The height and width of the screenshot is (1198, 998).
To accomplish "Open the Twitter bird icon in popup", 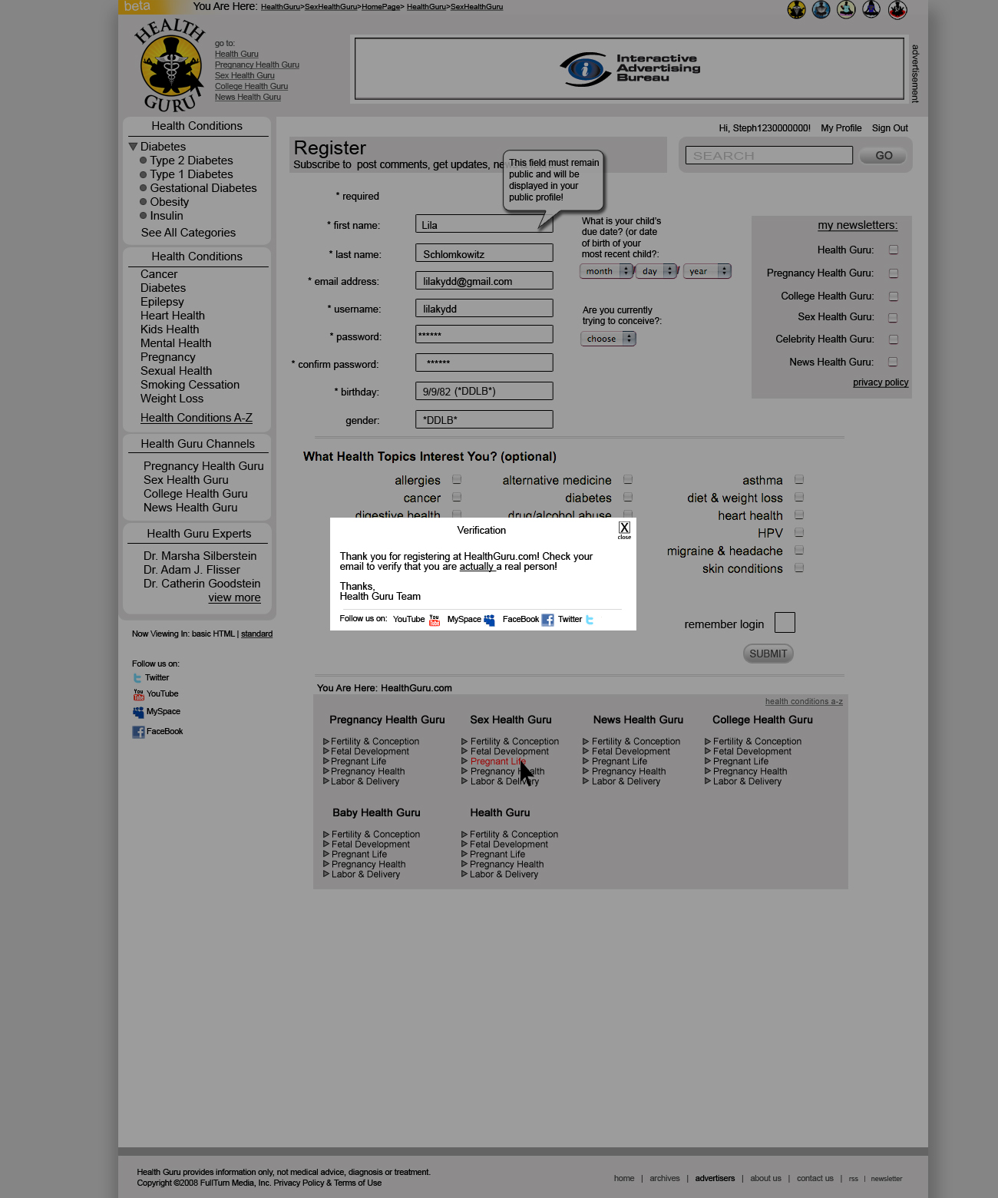I will [x=590, y=620].
